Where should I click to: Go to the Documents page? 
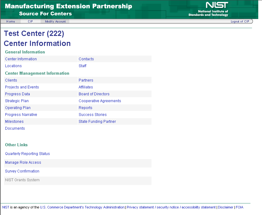(x=15, y=128)
